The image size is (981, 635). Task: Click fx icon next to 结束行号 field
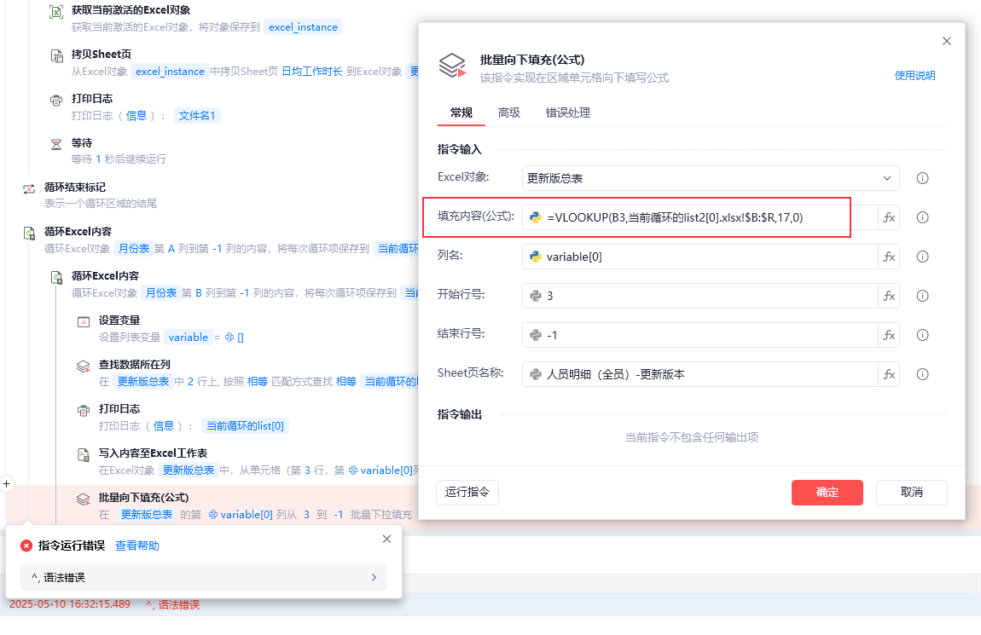click(889, 335)
